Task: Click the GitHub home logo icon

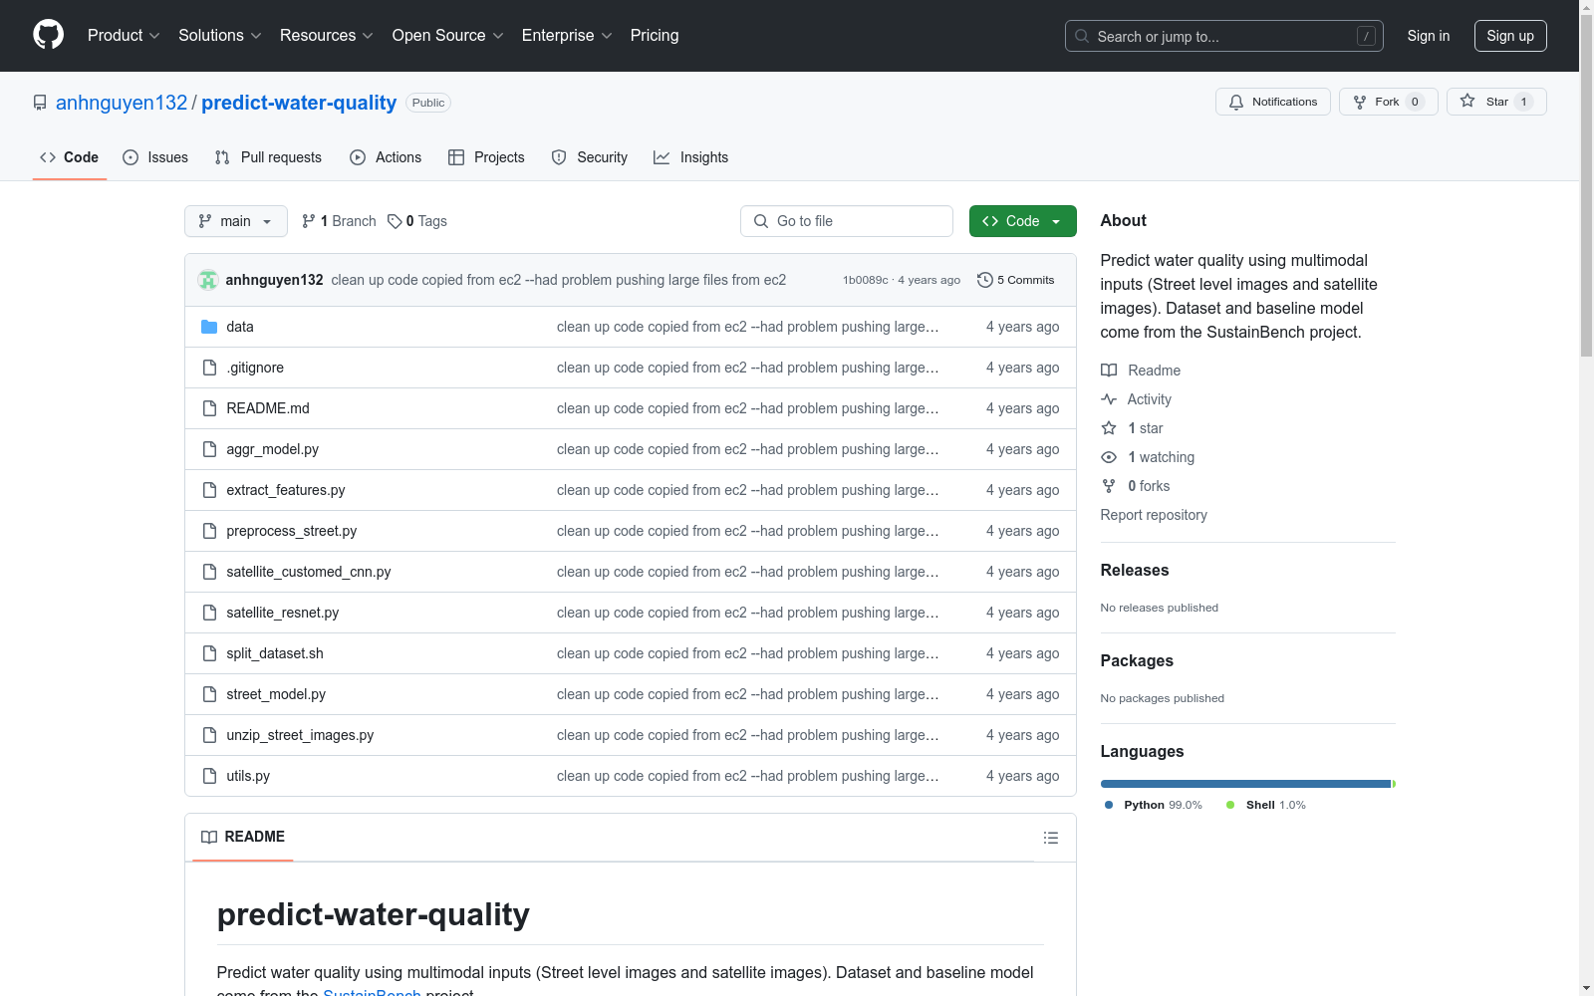Action: tap(48, 35)
